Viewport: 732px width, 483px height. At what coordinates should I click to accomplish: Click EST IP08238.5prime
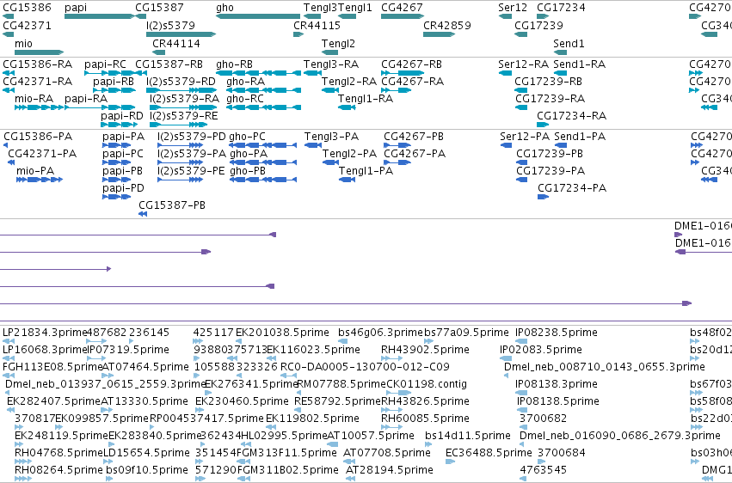pyautogui.click(x=521, y=341)
